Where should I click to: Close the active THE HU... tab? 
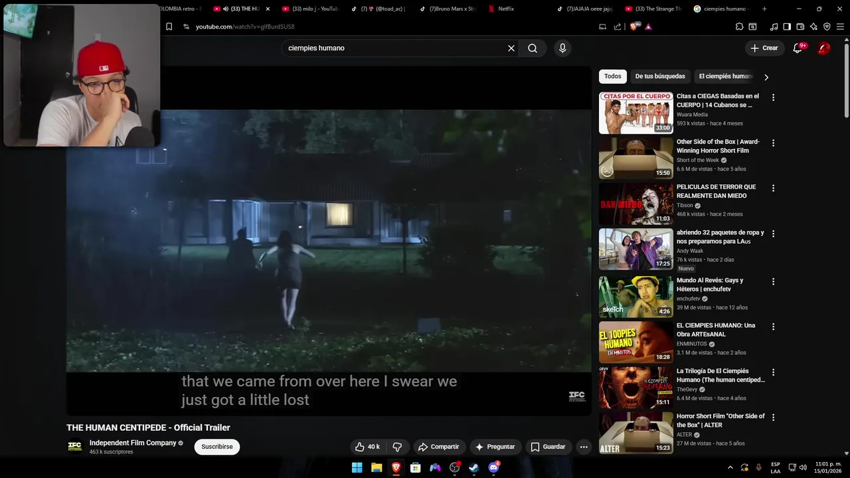pos(268,9)
